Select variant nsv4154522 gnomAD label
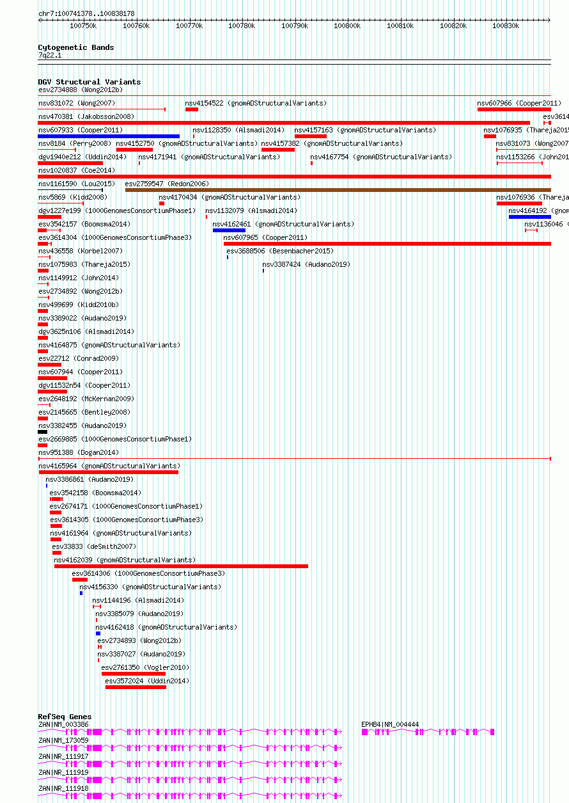569x803 pixels. (256, 104)
